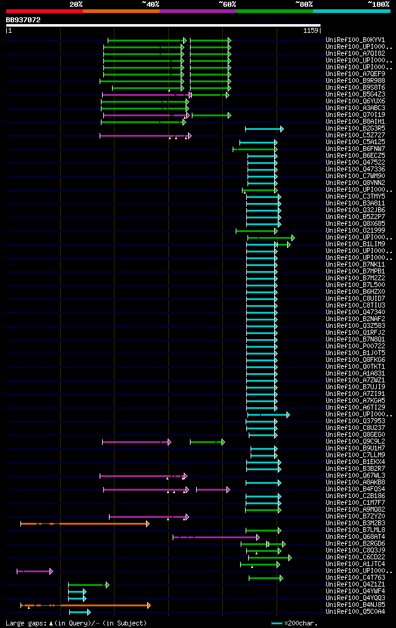Click the UniRef100_Q9C9L2 label
This screenshot has width=396, height=628.
355,441
